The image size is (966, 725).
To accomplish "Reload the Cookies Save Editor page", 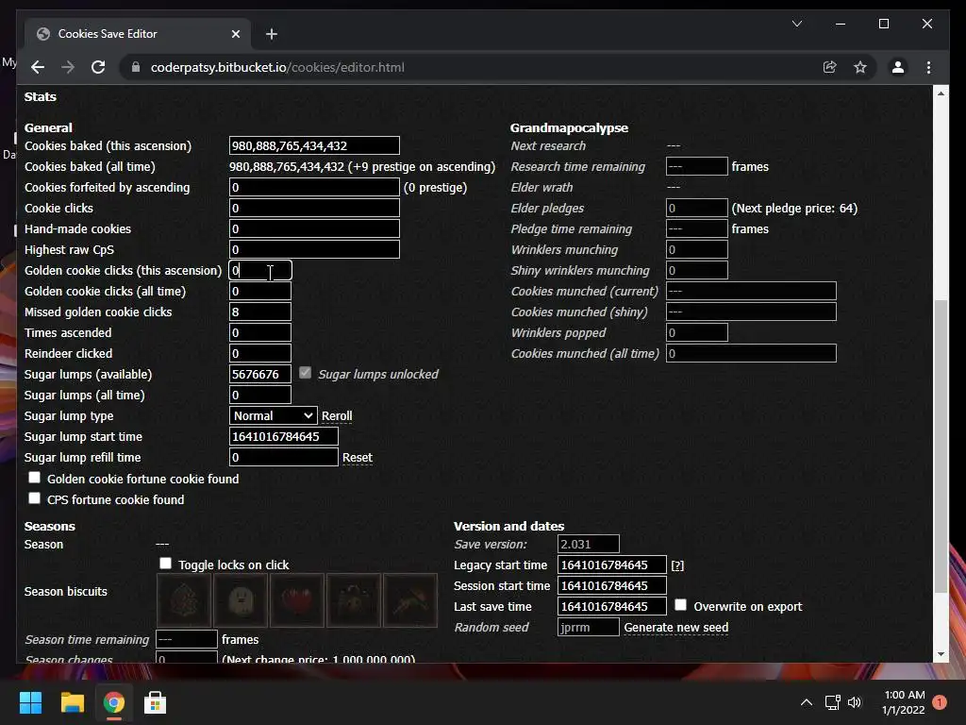I will tap(98, 67).
